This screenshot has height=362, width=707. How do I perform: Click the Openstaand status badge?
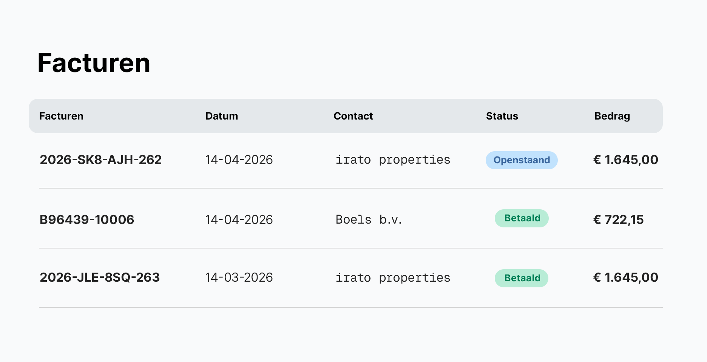pyautogui.click(x=522, y=160)
